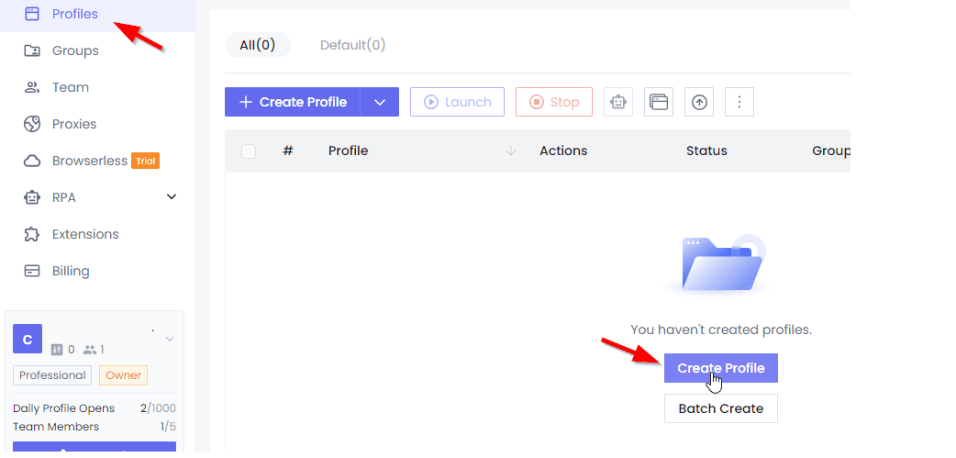Expand the Create Profile dropdown arrow
Screen dimensions: 956x458
click(379, 102)
